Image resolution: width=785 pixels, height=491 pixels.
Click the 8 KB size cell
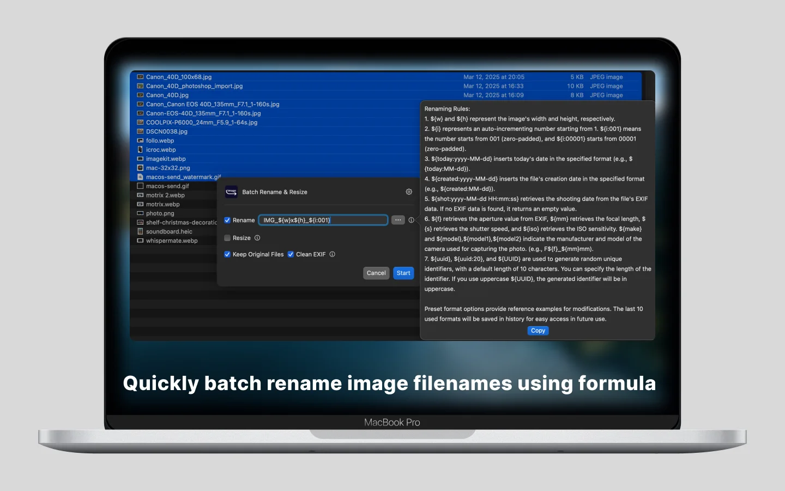(577, 95)
